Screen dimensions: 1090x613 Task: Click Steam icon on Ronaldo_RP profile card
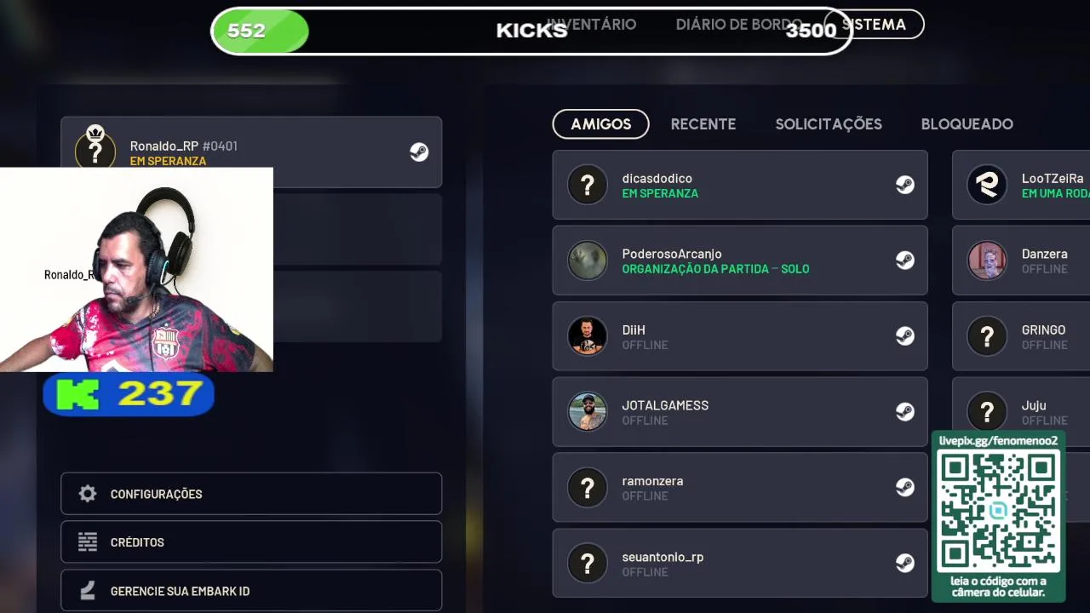[419, 152]
